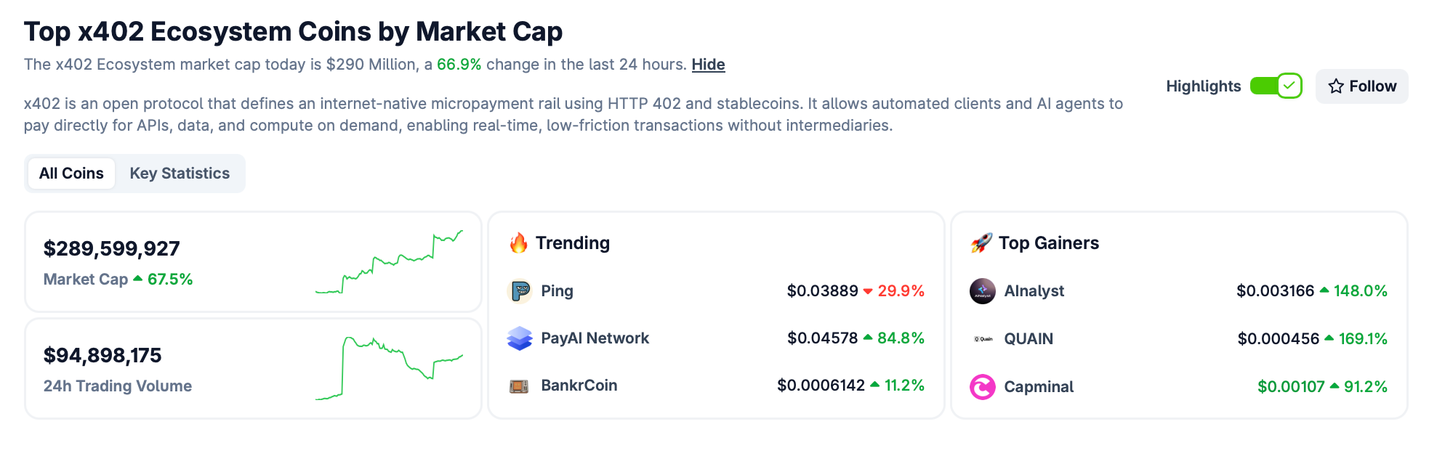1445x456 pixels.
Task: Toggle the star inside the Follow button
Action: [1335, 86]
